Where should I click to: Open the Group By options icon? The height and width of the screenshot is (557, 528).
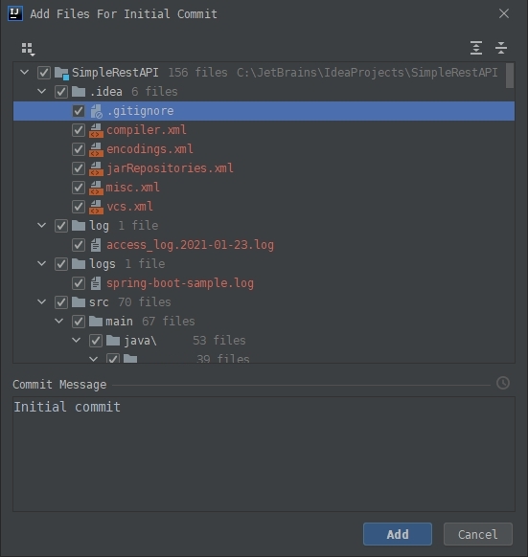28,49
